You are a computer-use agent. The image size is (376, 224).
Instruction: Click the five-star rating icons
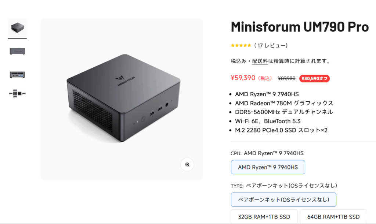pyautogui.click(x=241, y=45)
